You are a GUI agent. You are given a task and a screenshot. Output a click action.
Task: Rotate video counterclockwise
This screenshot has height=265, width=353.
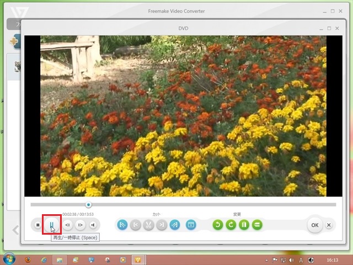click(218, 225)
